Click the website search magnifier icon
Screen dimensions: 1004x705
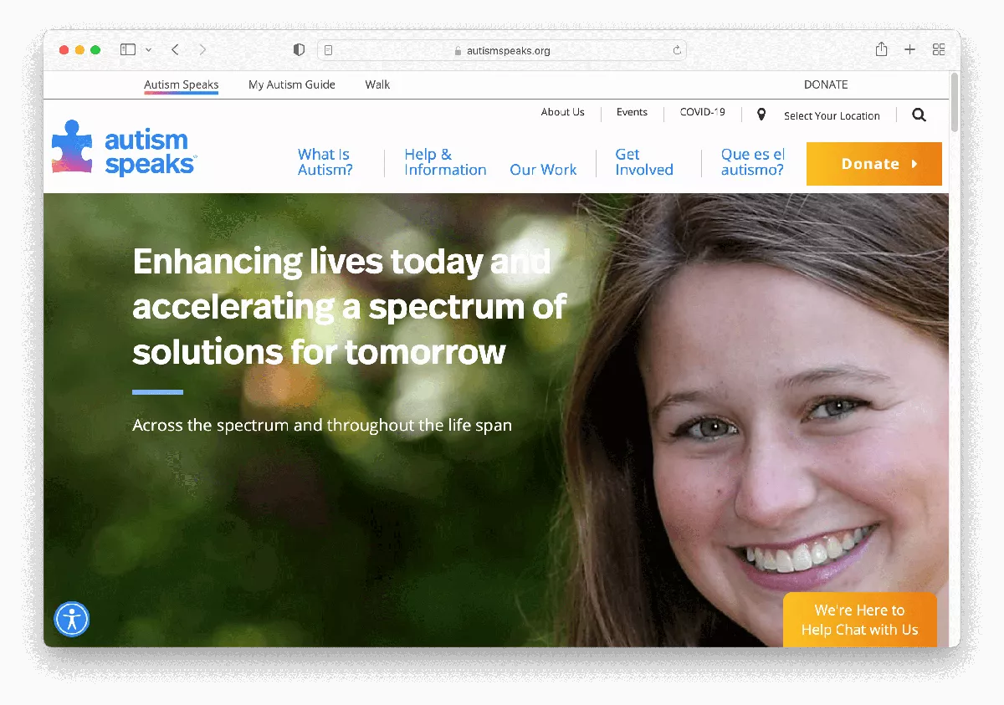point(919,115)
